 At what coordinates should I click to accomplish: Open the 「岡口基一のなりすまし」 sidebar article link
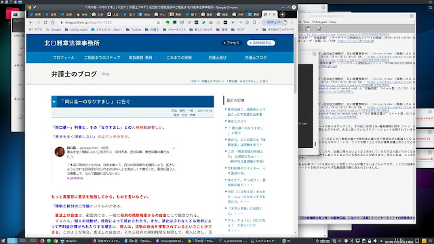pos(245,131)
